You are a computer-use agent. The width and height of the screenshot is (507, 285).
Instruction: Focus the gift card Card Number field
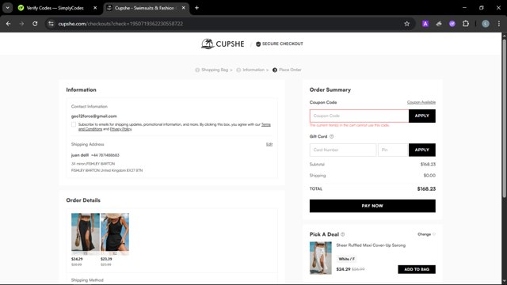(x=343, y=150)
